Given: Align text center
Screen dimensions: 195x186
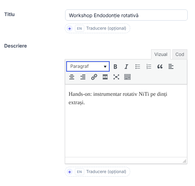Looking at the screenshot, I should coord(72,77).
